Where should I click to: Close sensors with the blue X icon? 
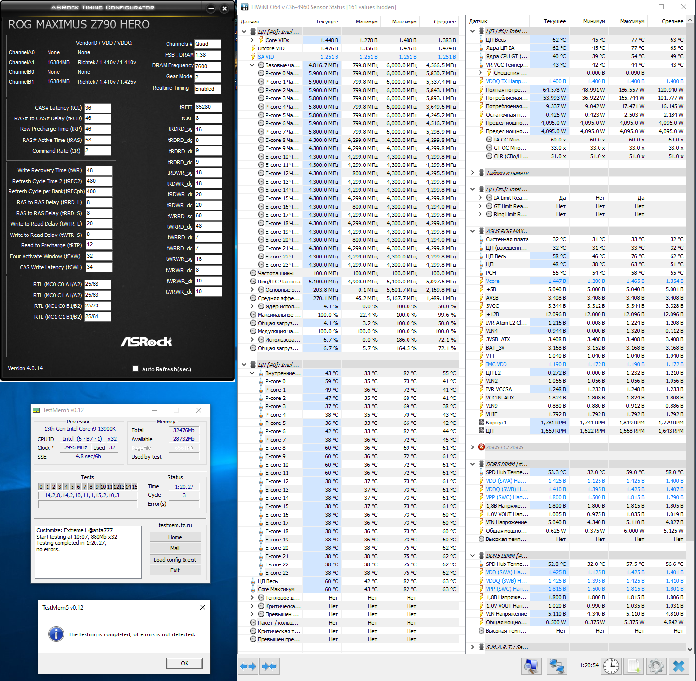(679, 666)
